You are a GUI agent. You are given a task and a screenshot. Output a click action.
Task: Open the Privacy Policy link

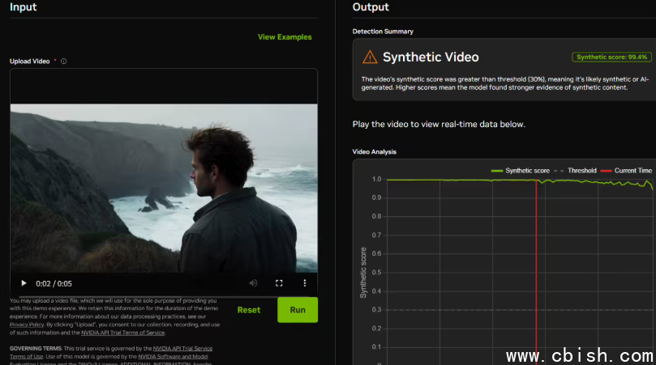point(27,325)
